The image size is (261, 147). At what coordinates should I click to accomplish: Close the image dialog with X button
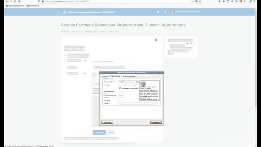click(x=161, y=72)
